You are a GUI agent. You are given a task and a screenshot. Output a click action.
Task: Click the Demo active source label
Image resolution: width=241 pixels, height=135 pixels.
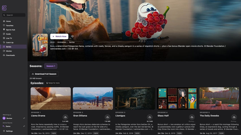pyautogui.click(x=8, y=127)
